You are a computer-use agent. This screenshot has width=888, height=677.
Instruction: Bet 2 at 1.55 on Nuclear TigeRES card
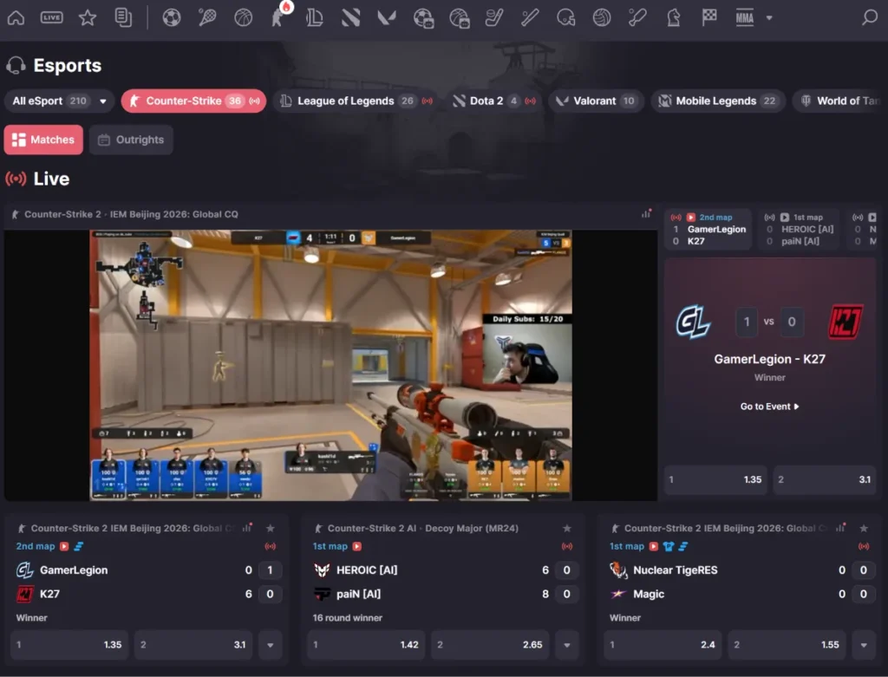787,645
